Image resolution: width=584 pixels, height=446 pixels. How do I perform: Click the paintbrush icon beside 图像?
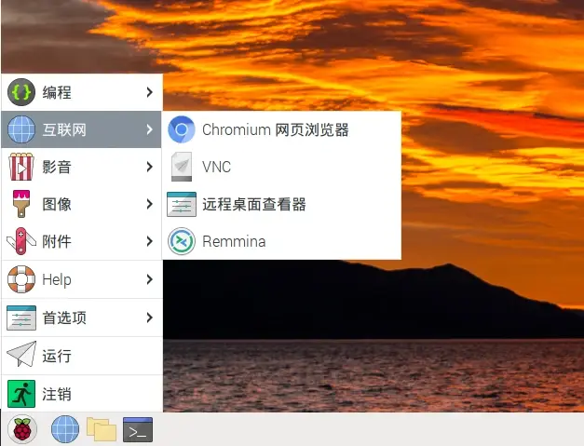[x=21, y=204]
